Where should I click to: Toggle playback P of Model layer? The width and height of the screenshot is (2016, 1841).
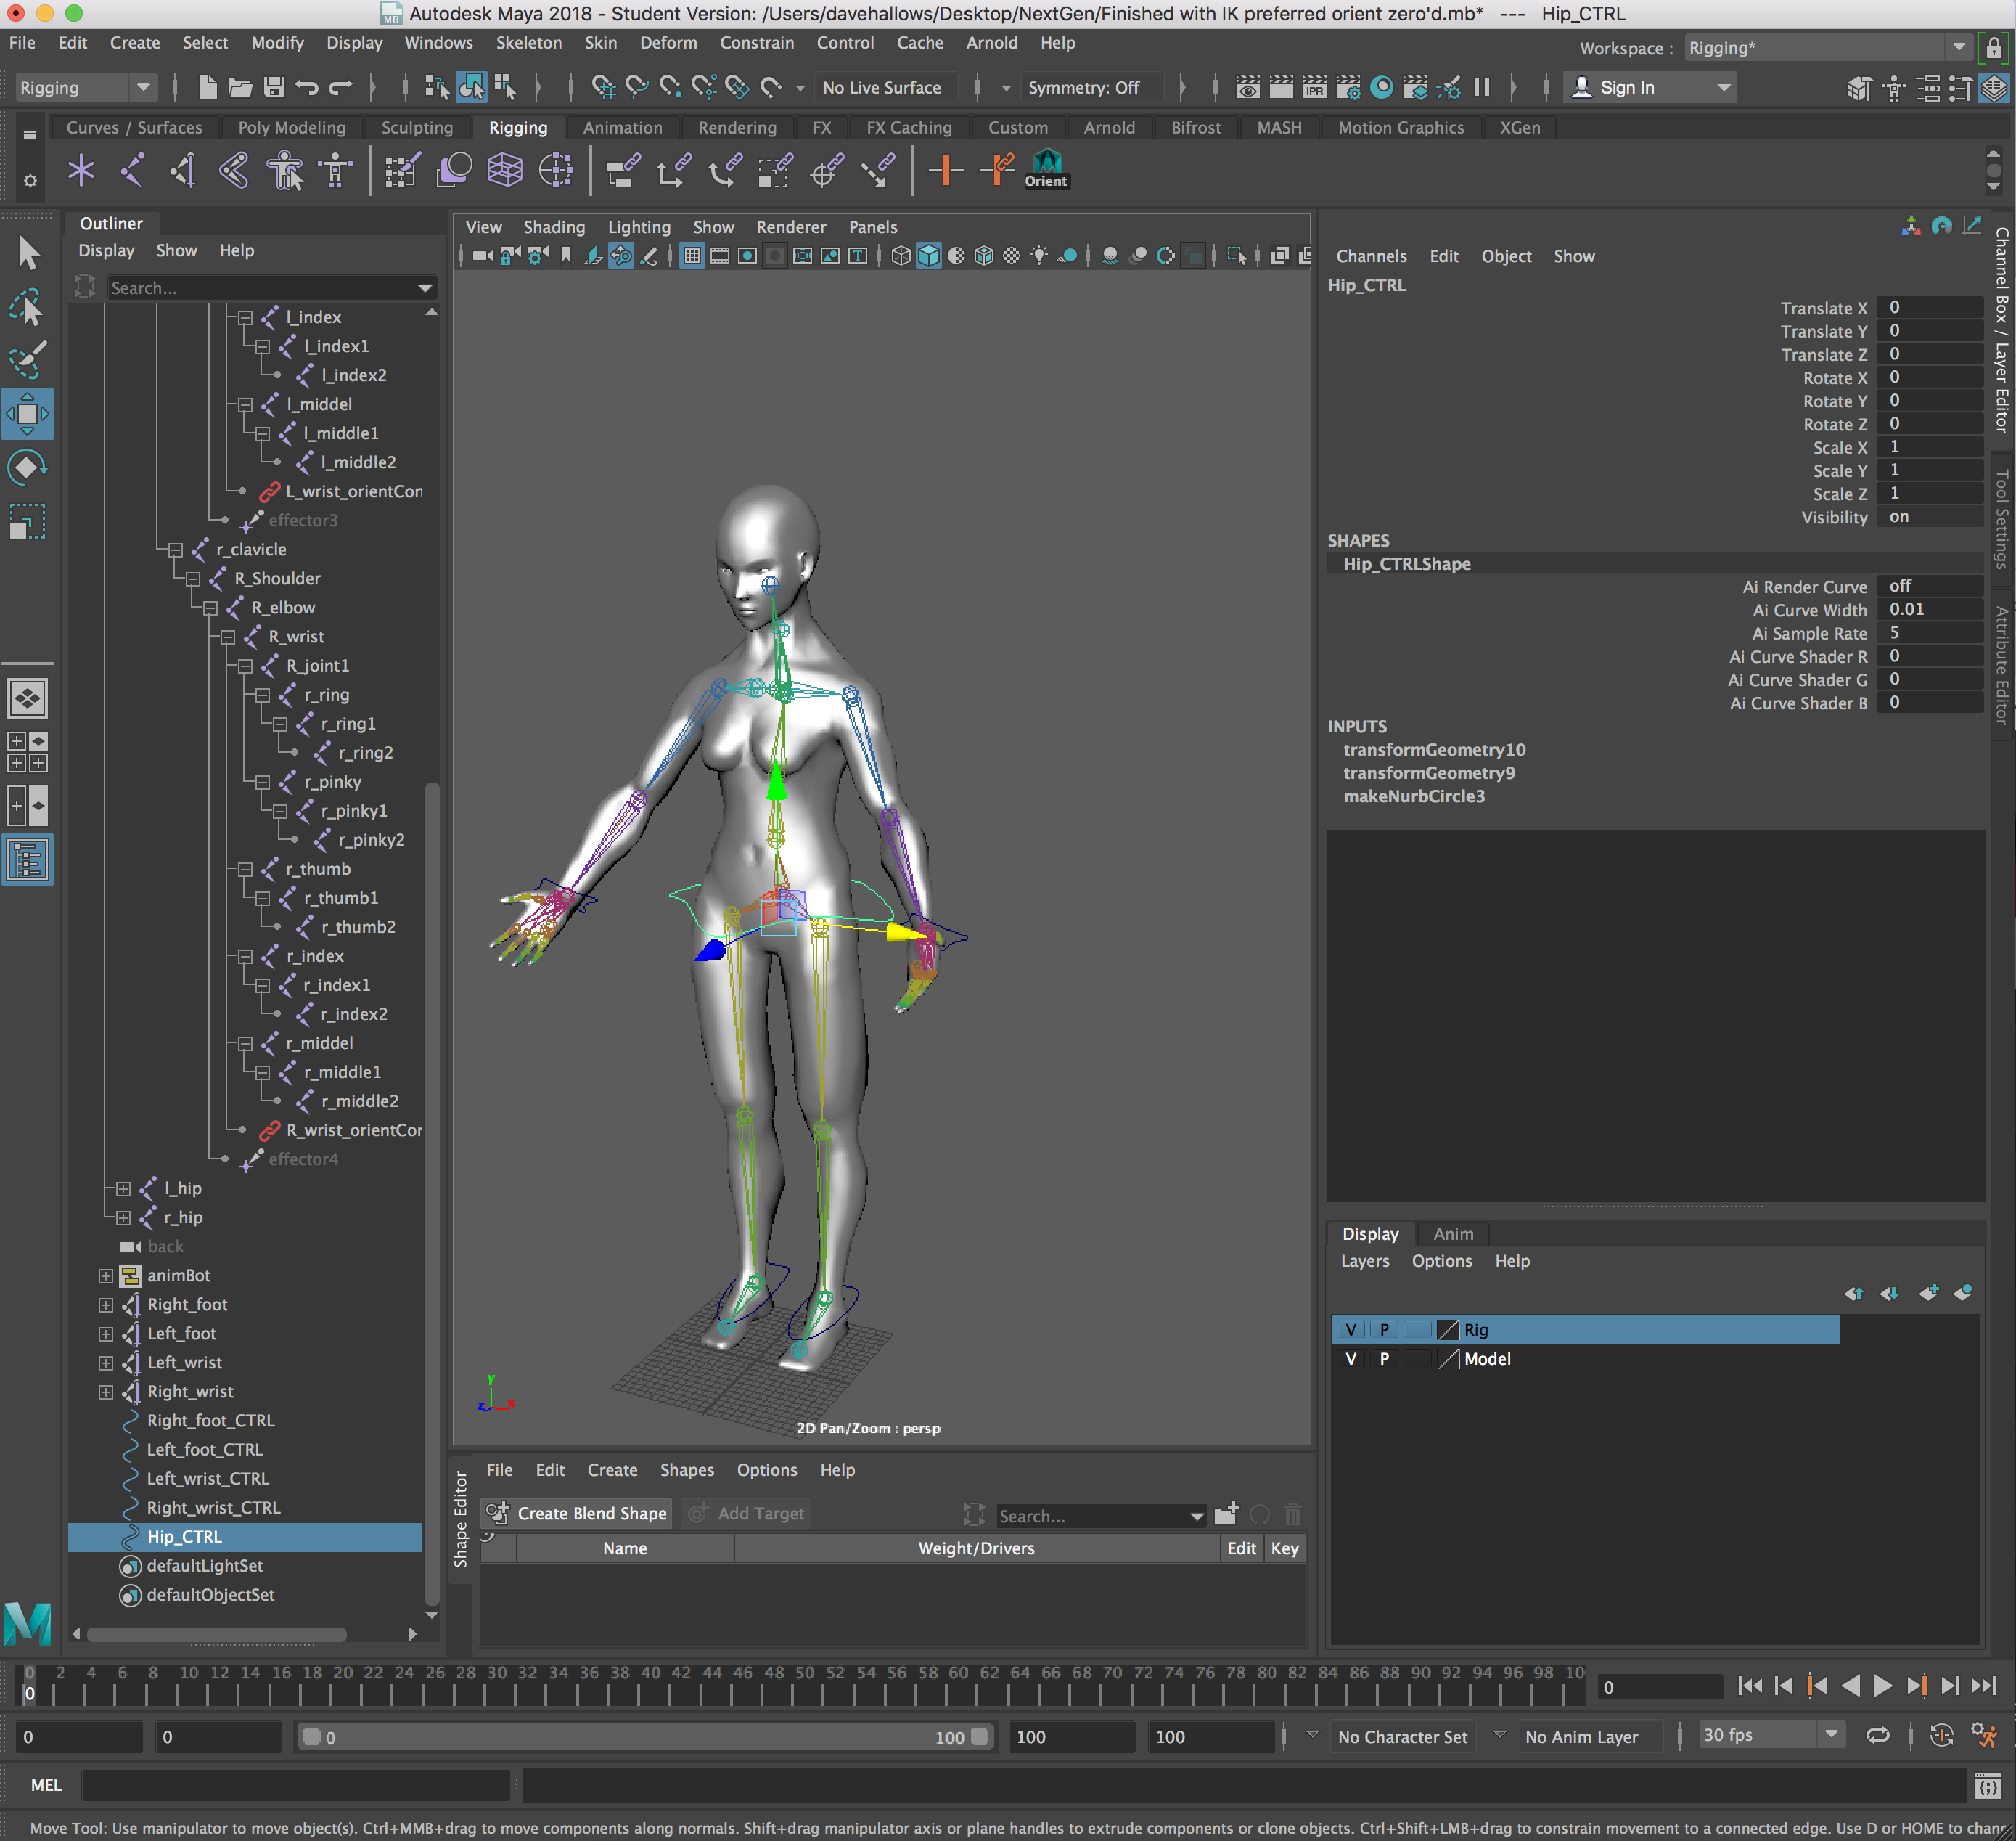pos(1384,1359)
